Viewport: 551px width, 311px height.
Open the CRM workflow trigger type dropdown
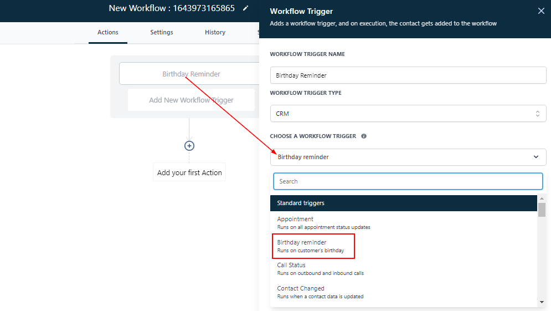click(x=408, y=114)
